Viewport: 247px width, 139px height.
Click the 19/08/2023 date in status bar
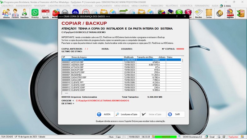click(134, 137)
